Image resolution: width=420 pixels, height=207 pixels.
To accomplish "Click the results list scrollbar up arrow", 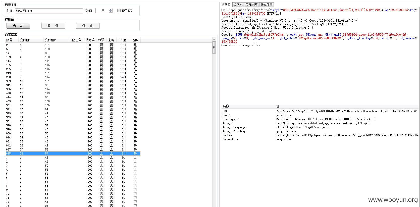I will pyautogui.click(x=214, y=39).
